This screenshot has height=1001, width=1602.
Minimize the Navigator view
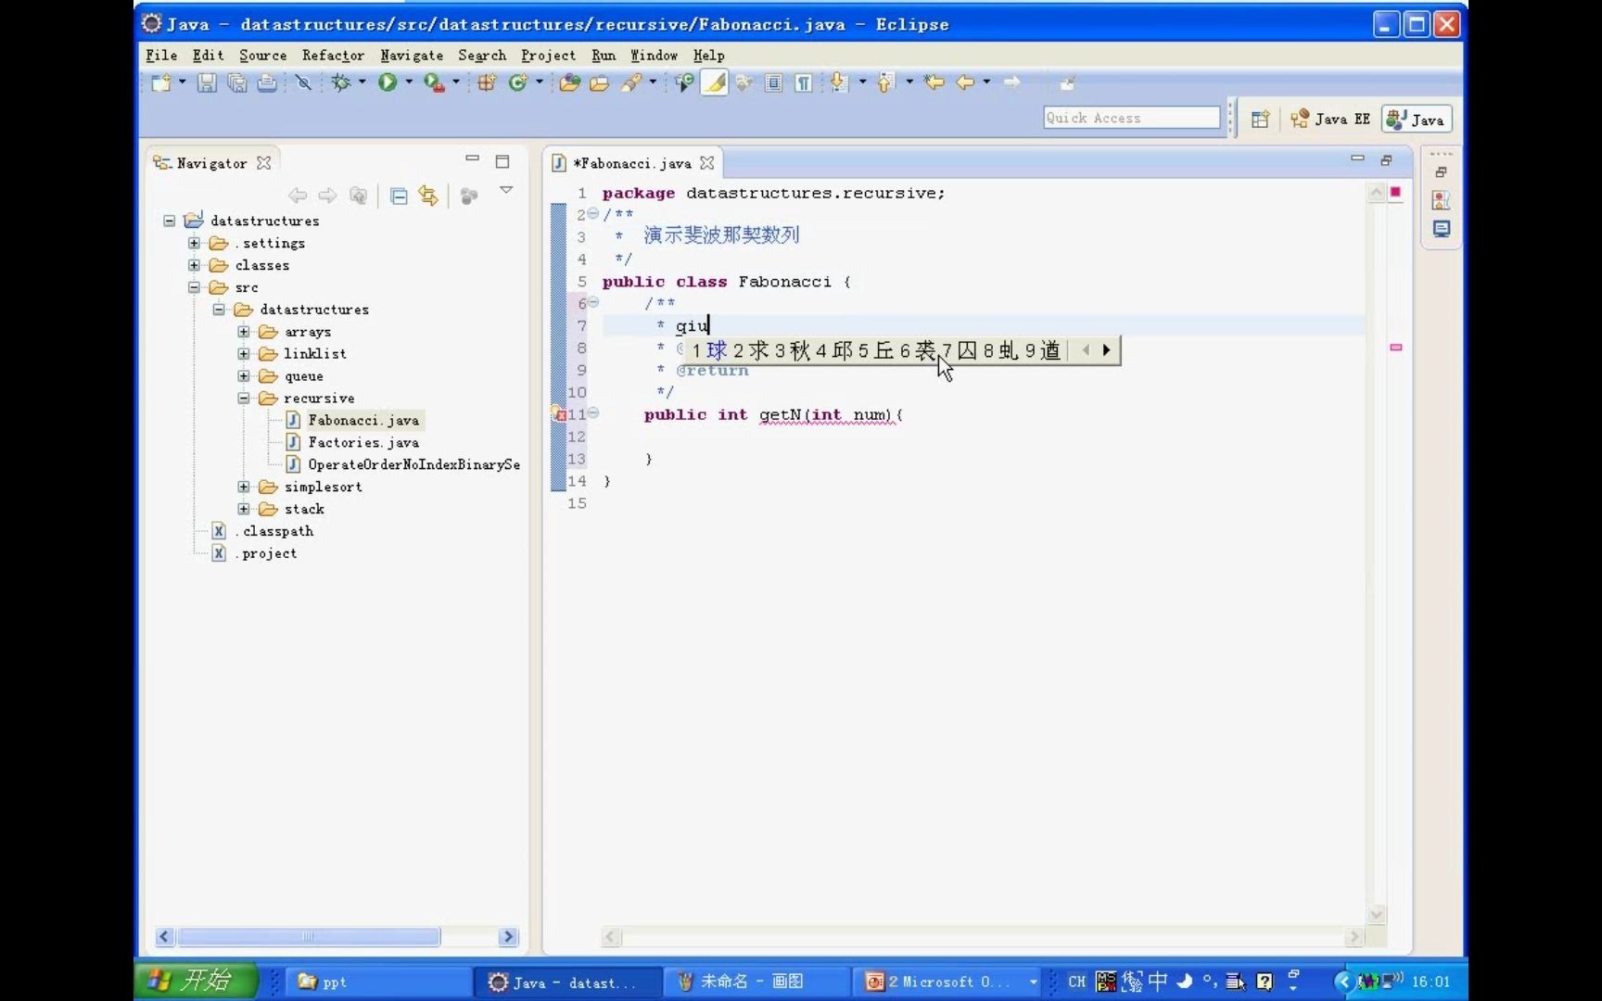point(472,159)
